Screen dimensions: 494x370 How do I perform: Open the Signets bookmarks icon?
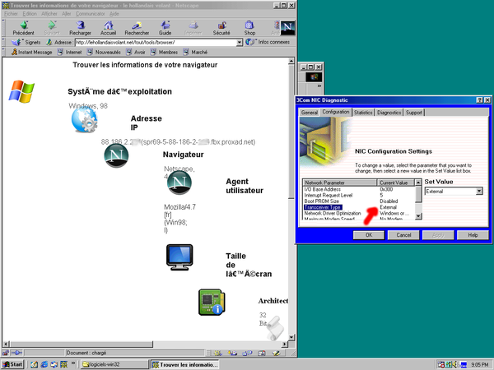click(16, 42)
